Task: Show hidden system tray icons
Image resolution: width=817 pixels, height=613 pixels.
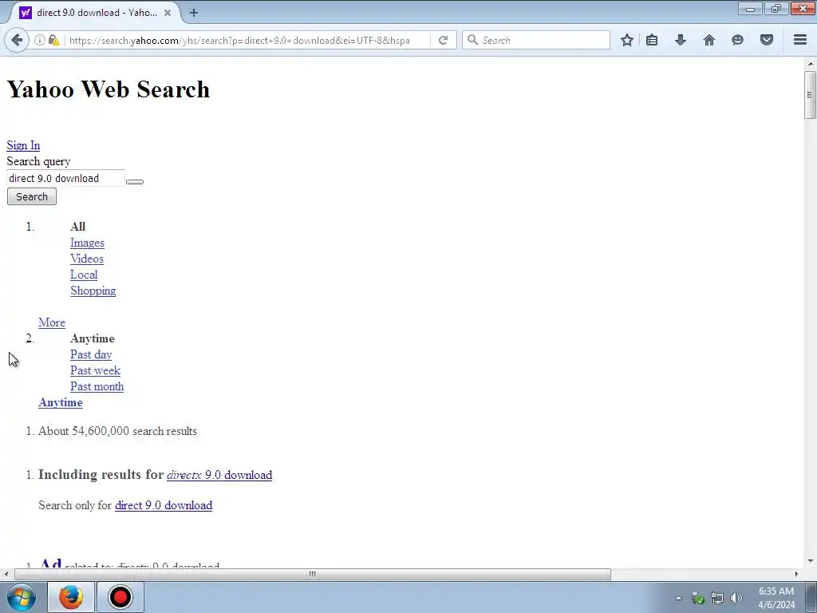Action: tap(678, 598)
